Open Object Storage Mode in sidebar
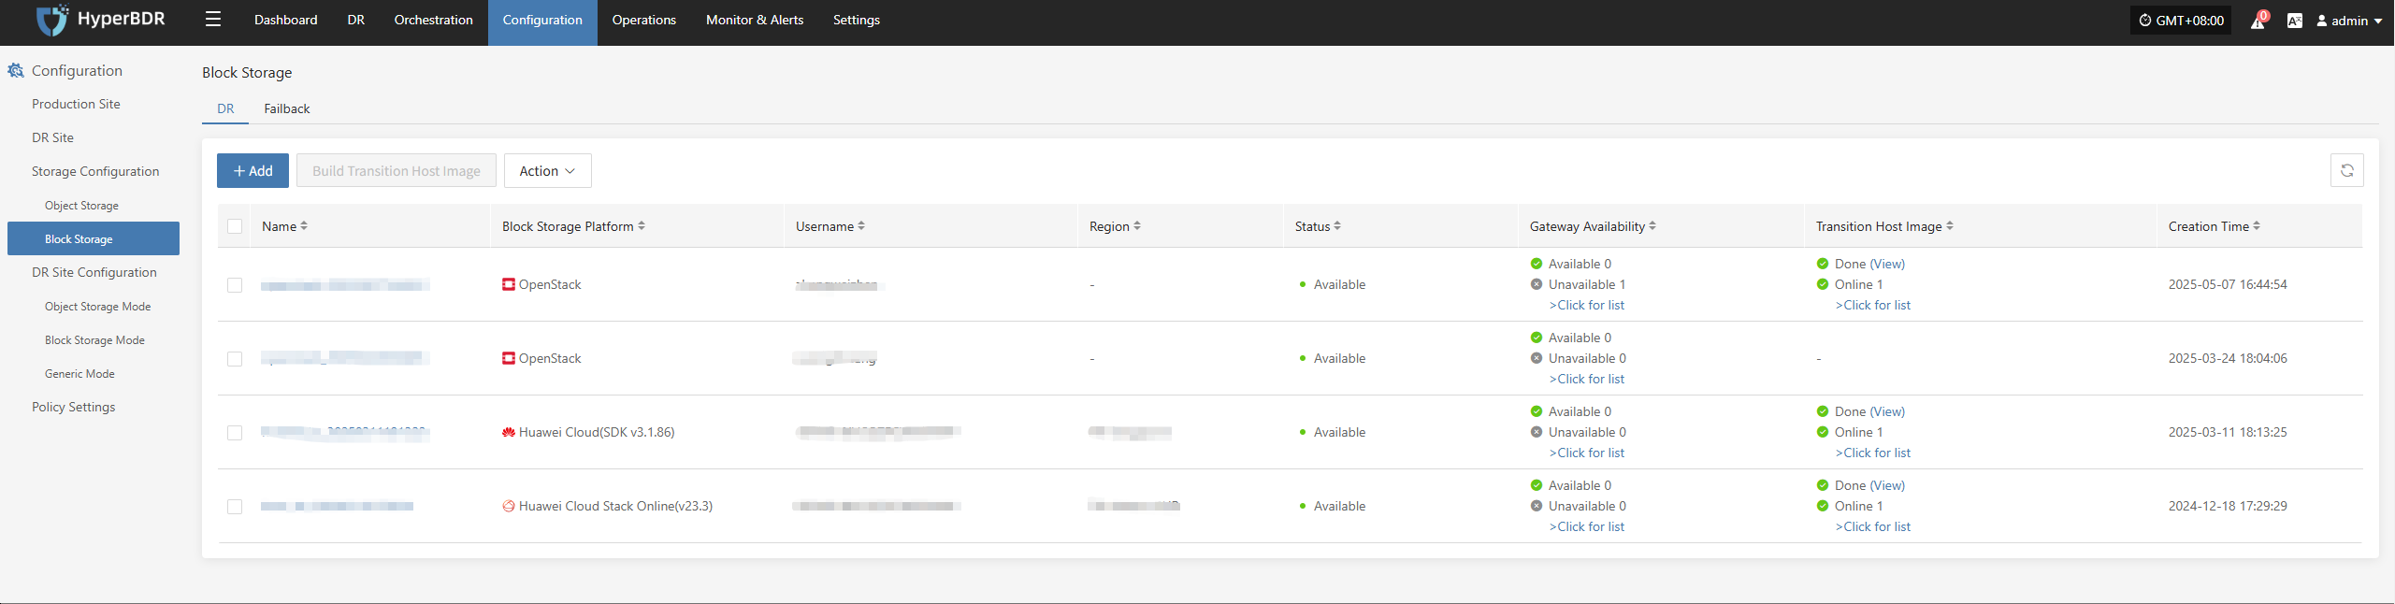The image size is (2395, 604). (x=97, y=307)
